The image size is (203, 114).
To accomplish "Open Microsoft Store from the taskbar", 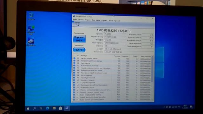I will tap(61, 108).
